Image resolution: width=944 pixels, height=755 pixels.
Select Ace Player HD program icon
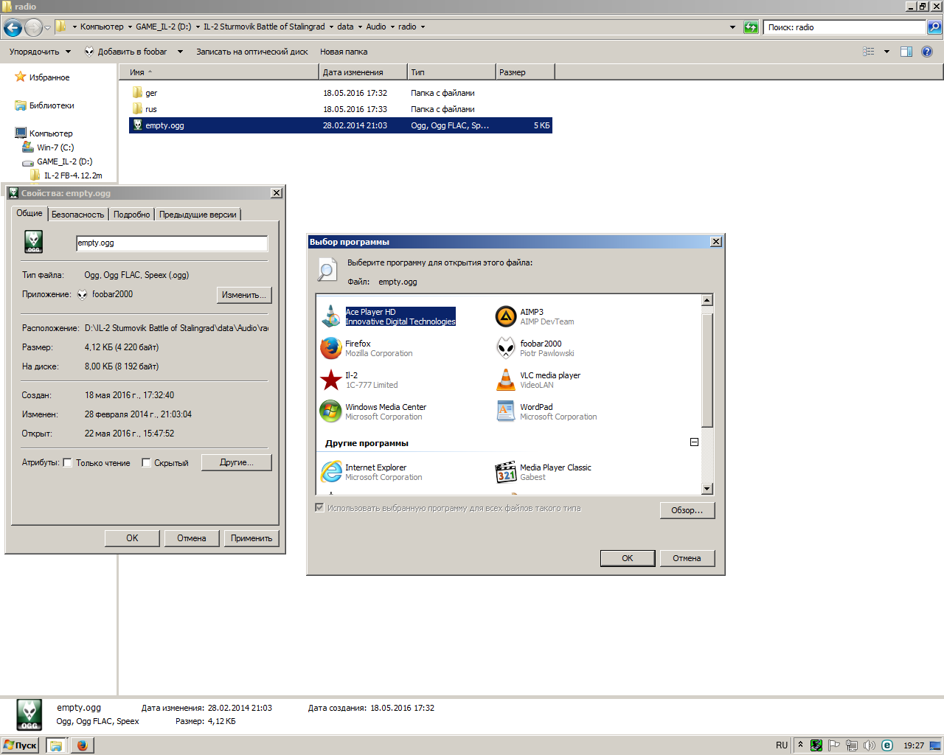(331, 316)
